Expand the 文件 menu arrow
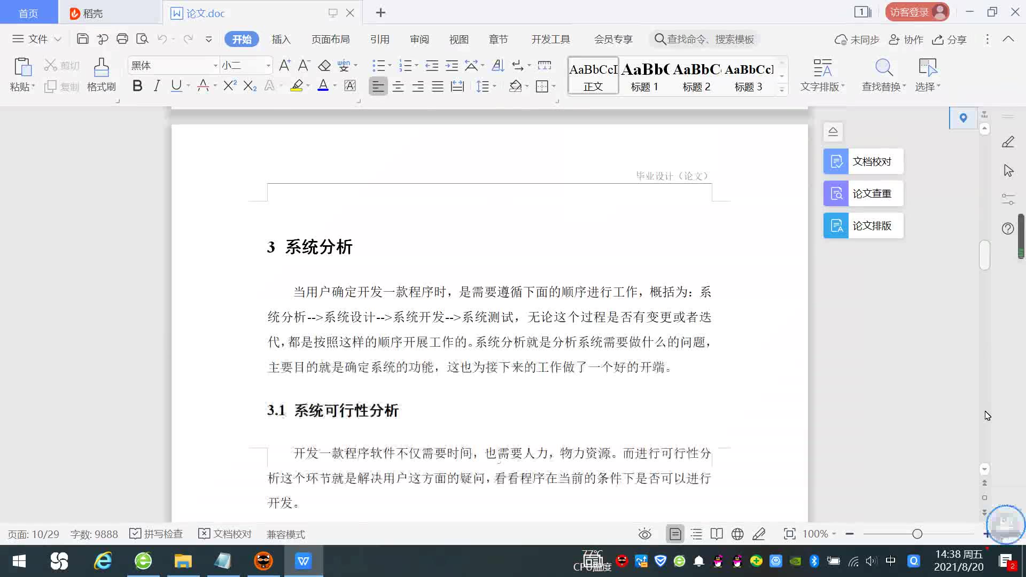 pos(58,39)
